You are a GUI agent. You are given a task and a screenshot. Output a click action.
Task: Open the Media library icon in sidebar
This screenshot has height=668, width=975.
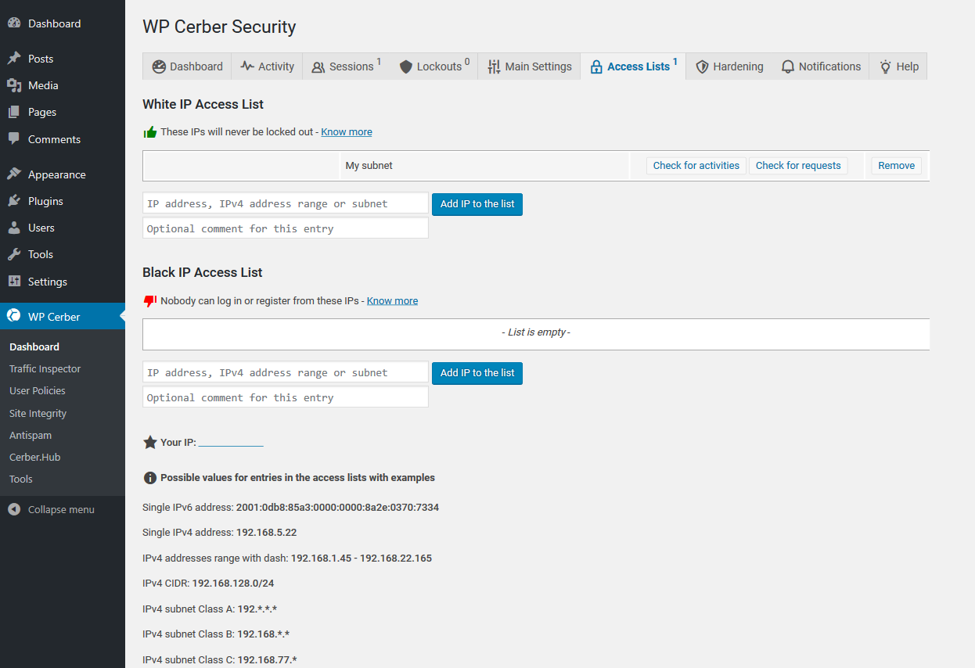point(14,84)
